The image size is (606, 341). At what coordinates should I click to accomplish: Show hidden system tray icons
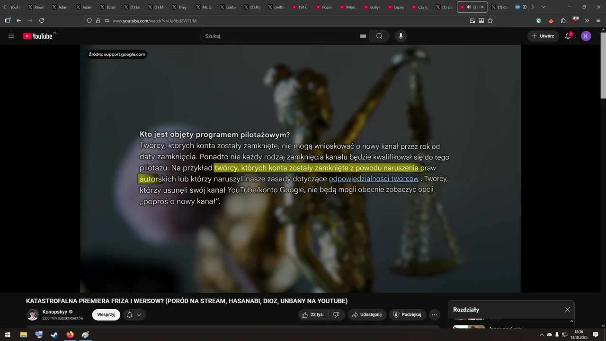pyautogui.click(x=542, y=335)
